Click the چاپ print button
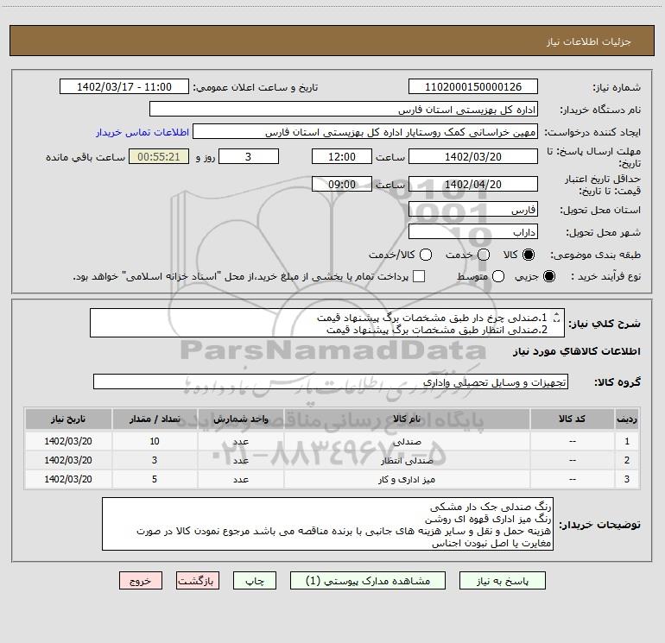Image resolution: width=665 pixels, height=643 pixels. [x=255, y=581]
